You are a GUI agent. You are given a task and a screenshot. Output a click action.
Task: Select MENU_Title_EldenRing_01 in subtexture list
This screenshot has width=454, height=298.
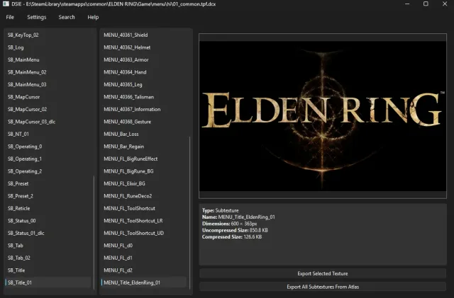pos(143,282)
